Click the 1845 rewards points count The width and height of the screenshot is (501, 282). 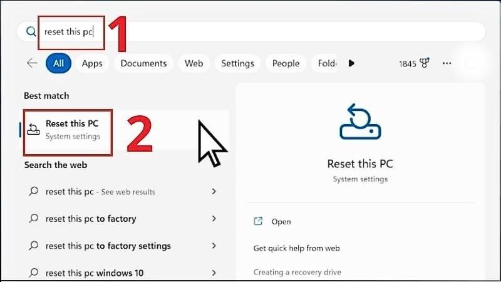[408, 64]
